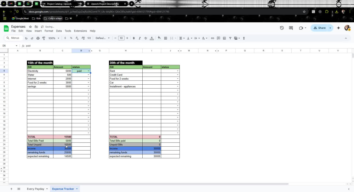Screen dimensions: 354x192
Task: Open the Format menu
Action: (49, 31)
